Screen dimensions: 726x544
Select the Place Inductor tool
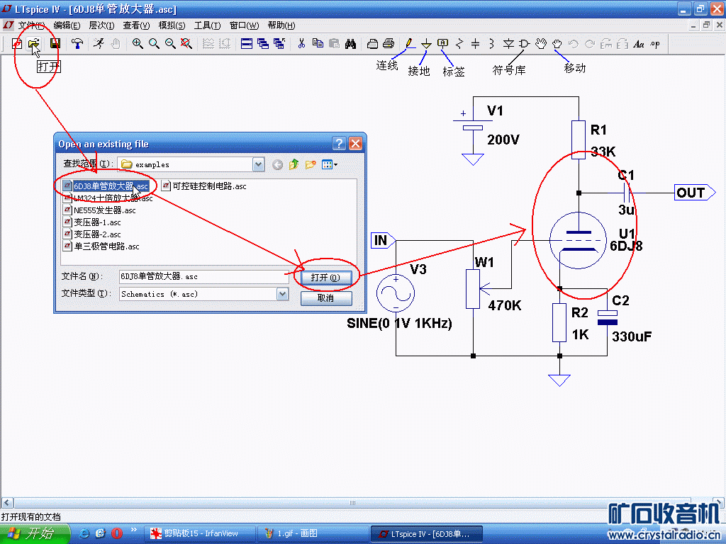pos(491,43)
